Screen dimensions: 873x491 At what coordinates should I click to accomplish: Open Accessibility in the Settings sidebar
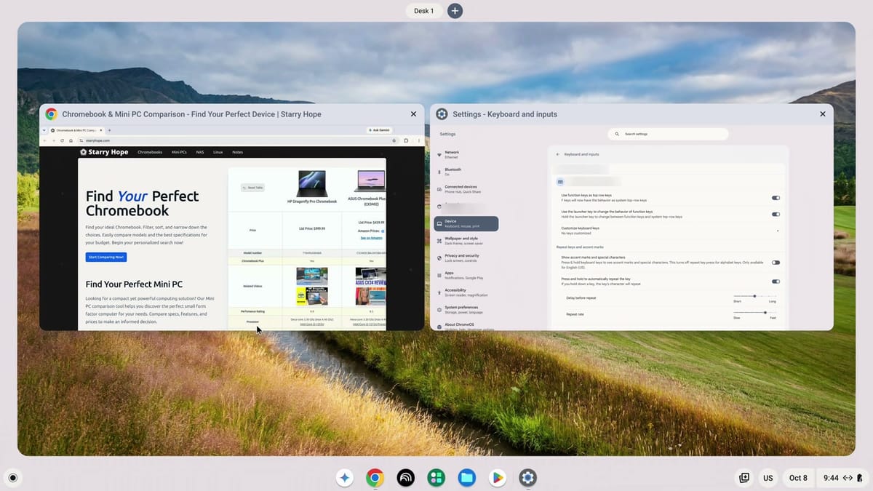click(x=466, y=292)
